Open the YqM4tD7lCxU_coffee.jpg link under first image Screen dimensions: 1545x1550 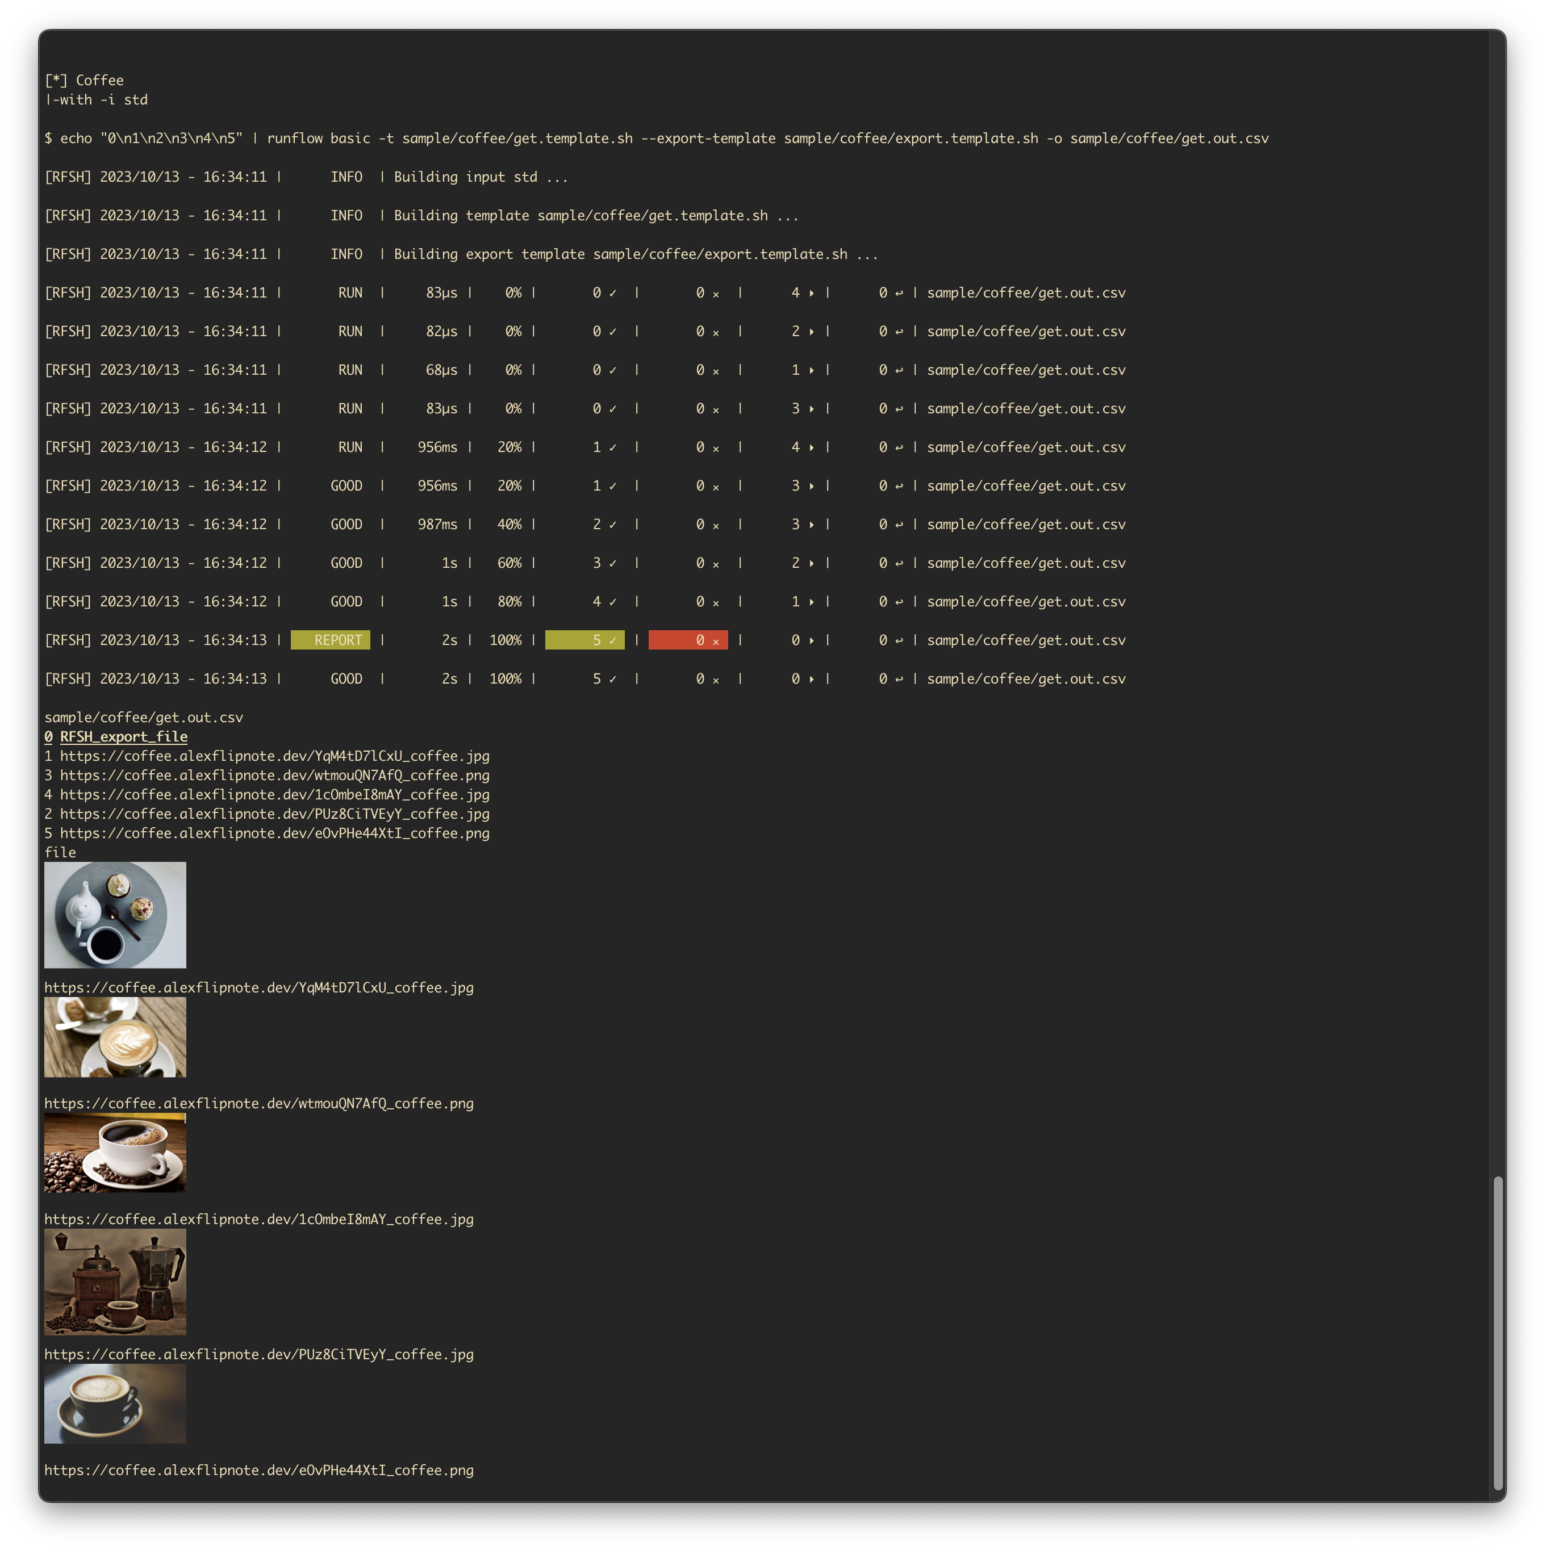tap(258, 987)
